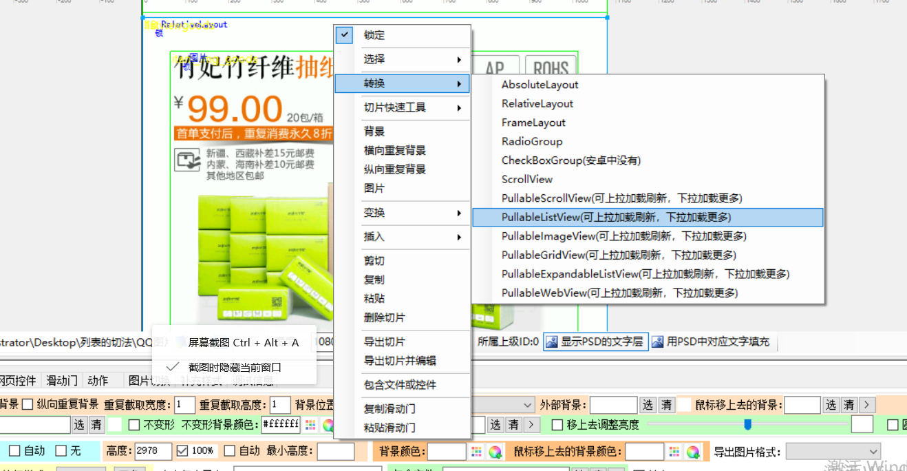The height and width of the screenshot is (471, 907).
Task: Click the image icon on 用PSD中对应文字填充
Action: tap(658, 342)
